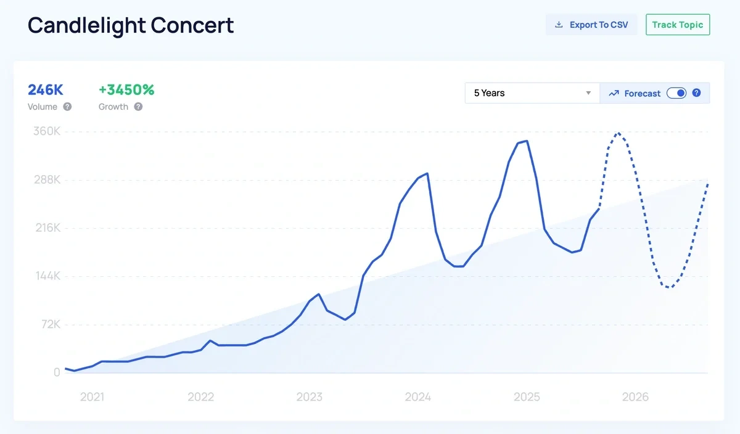Image resolution: width=740 pixels, height=434 pixels.
Task: Click the 2026 forecast year label
Action: [x=635, y=397]
